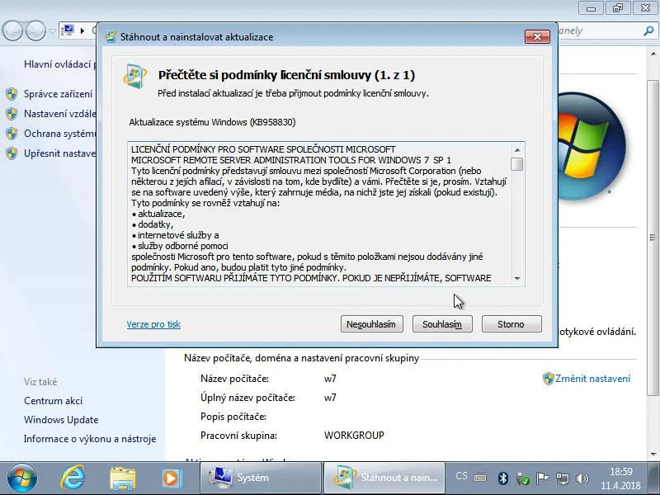Click the search magnifier icon in System window

tap(648, 31)
